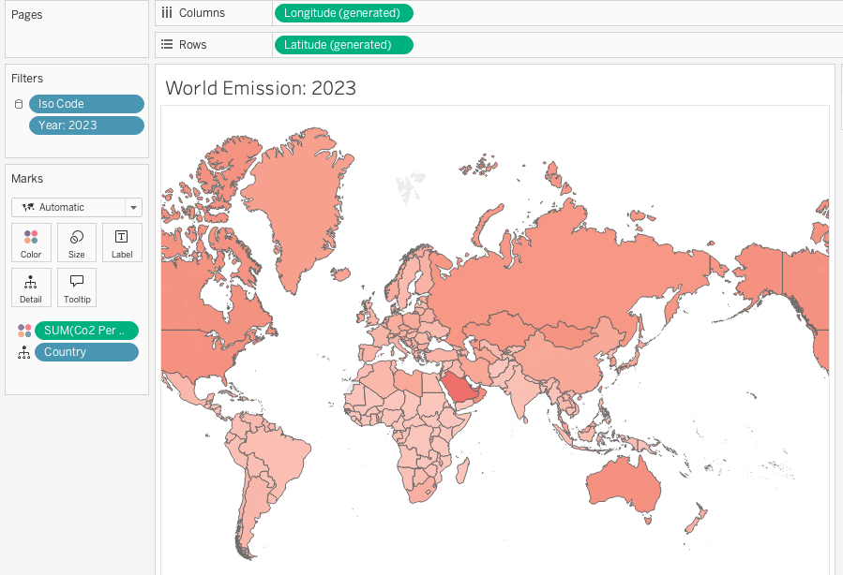The width and height of the screenshot is (843, 575).
Task: Select Madagascar on the map
Action: click(462, 471)
